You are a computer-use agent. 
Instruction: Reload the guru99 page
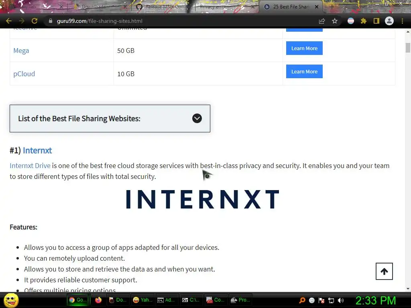click(35, 21)
